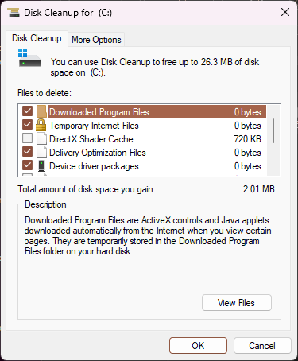Select the Downloaded Program Files folder icon

click(x=41, y=111)
